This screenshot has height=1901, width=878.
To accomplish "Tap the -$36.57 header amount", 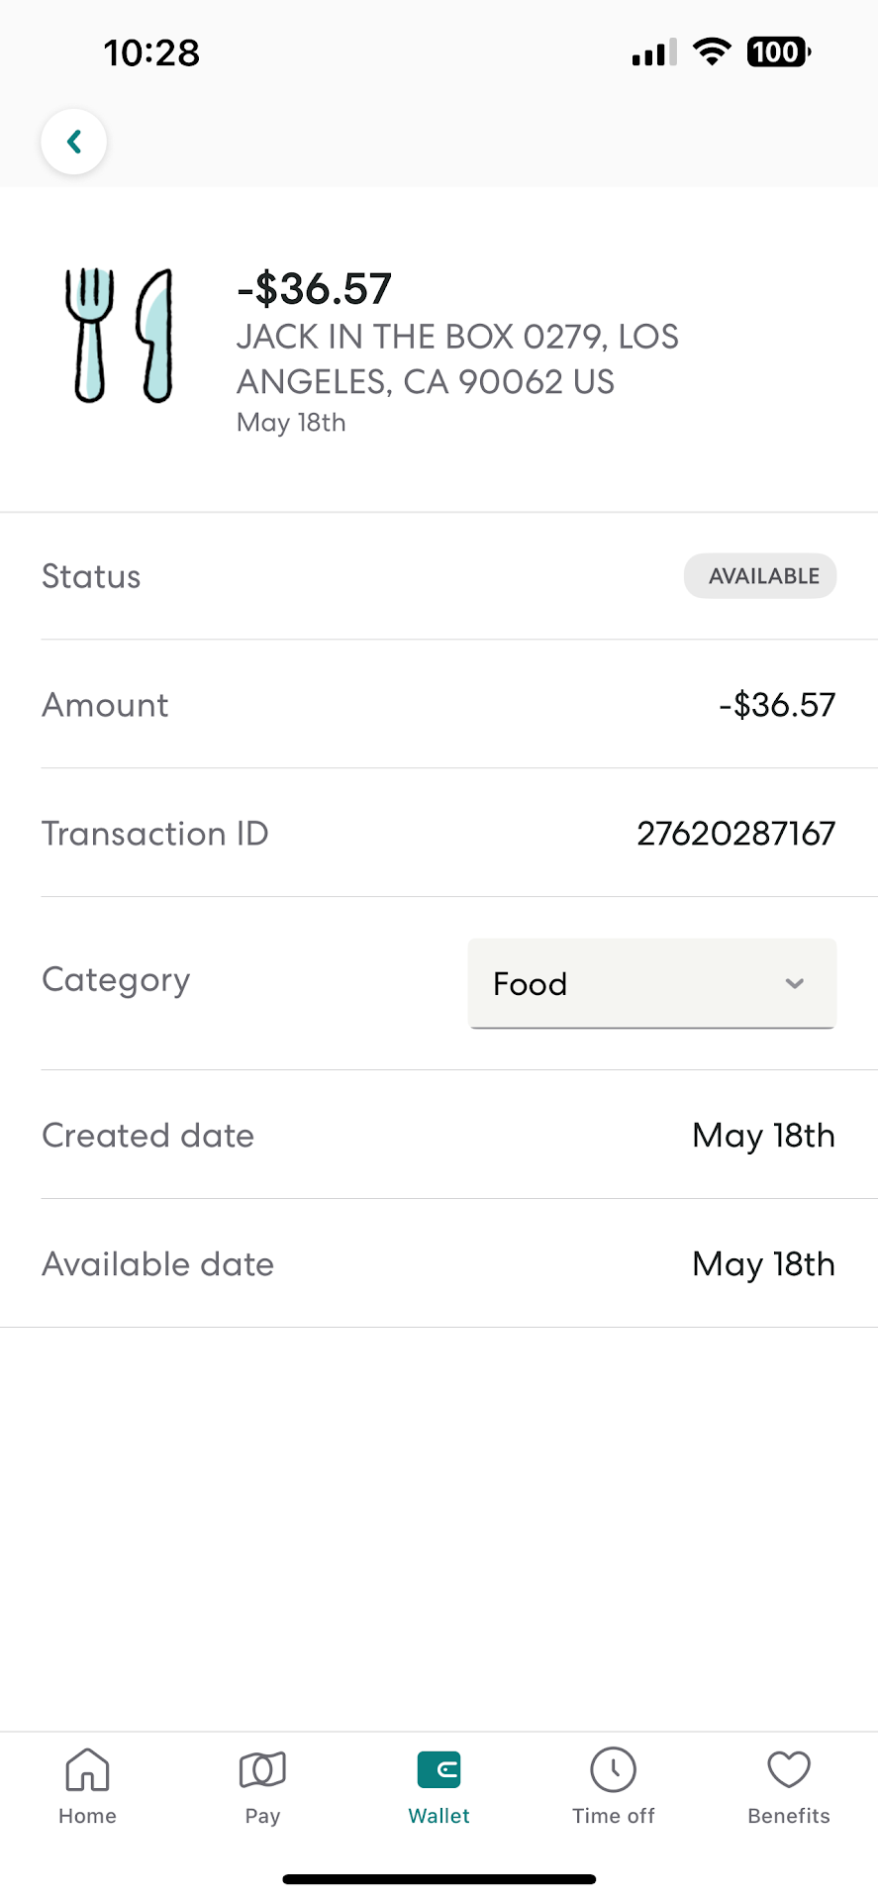I will pyautogui.click(x=314, y=289).
